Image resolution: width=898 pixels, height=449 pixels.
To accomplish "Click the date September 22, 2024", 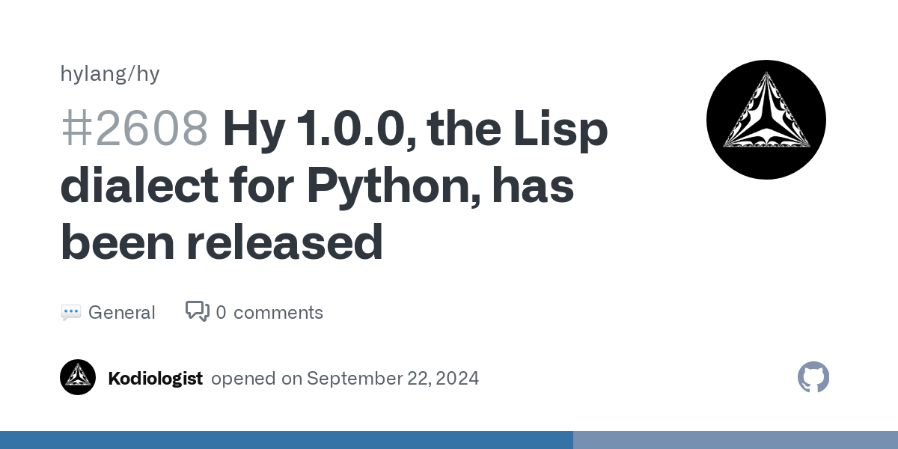I will pos(393,379).
